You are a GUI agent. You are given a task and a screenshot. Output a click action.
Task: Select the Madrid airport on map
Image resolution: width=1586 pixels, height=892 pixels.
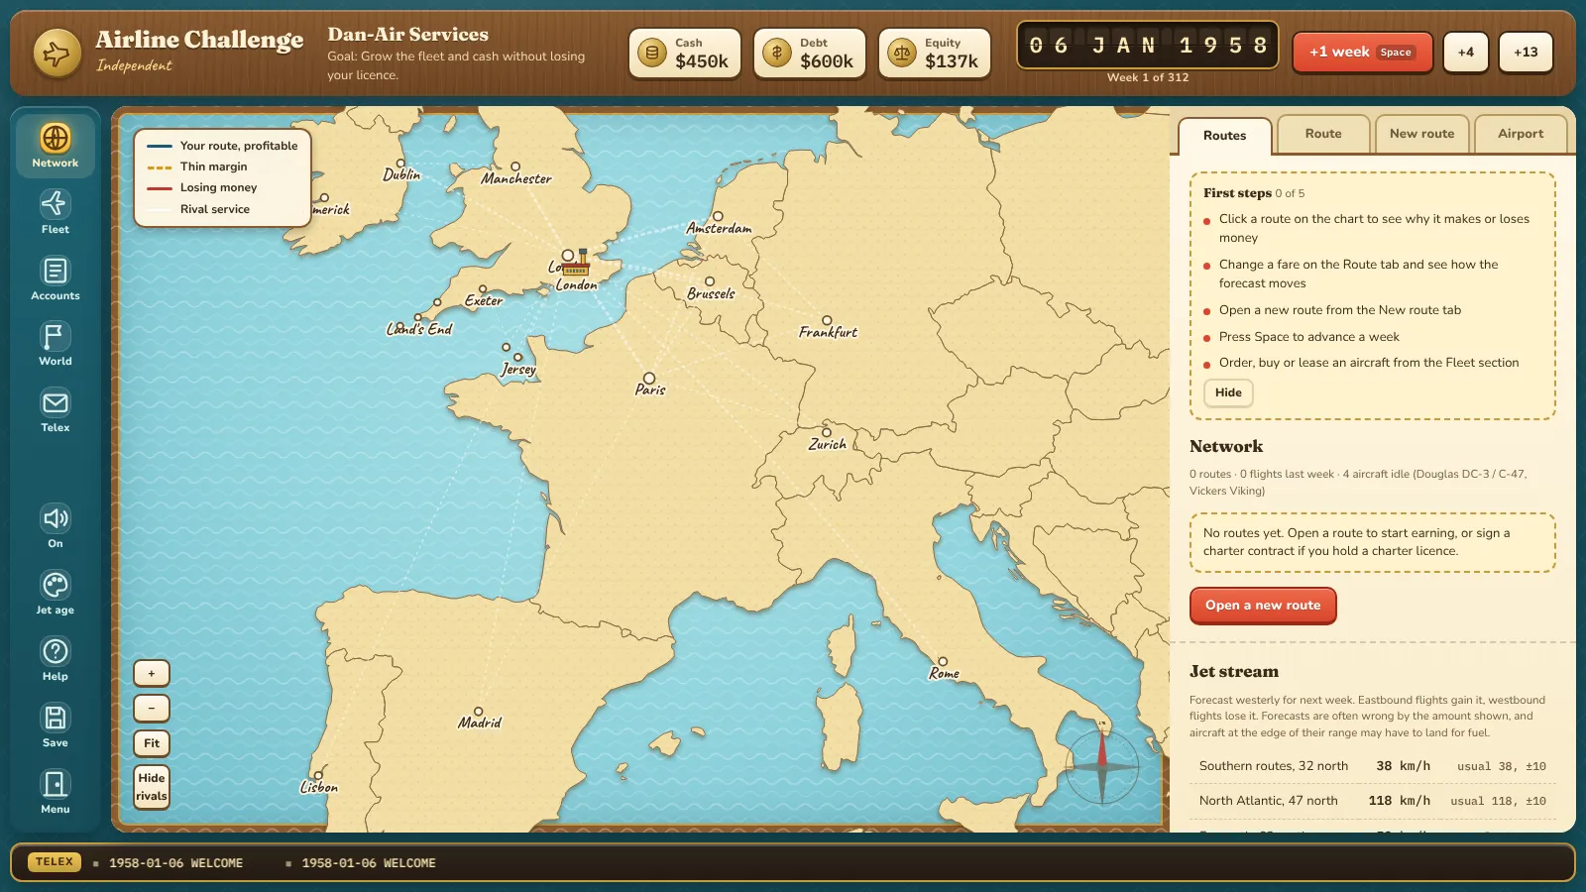[x=479, y=712]
